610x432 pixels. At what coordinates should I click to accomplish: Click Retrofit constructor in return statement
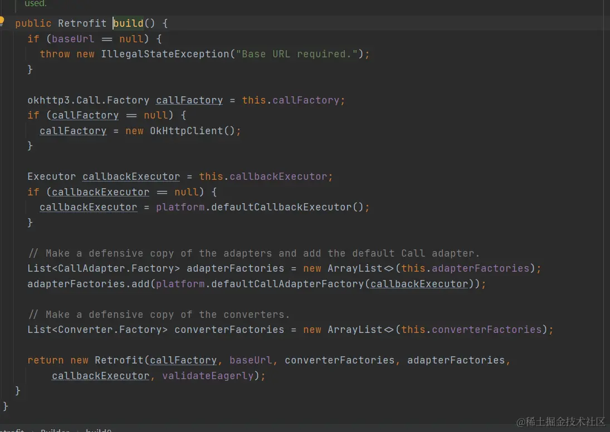tap(119, 360)
